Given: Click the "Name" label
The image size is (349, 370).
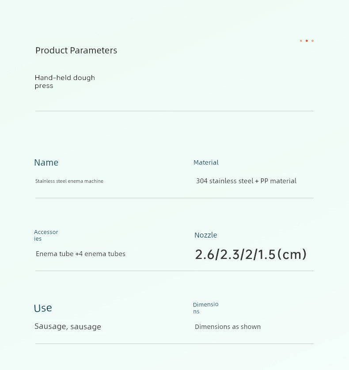Looking at the screenshot, I should (46, 162).
